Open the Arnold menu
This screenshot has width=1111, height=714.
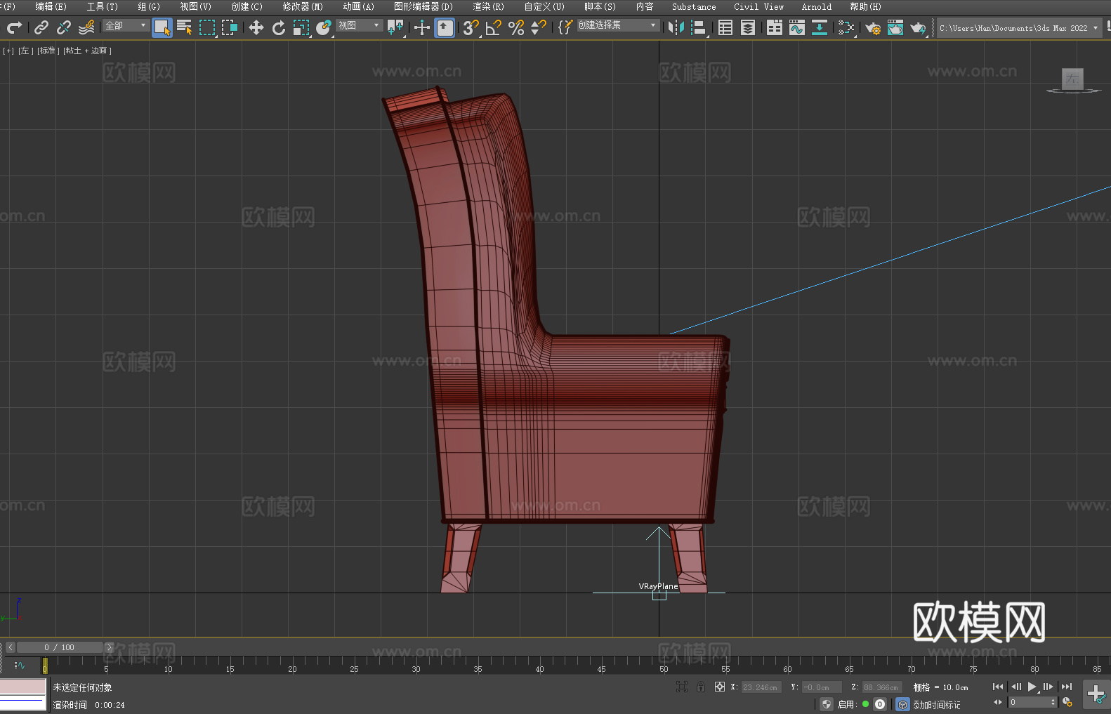click(x=816, y=6)
